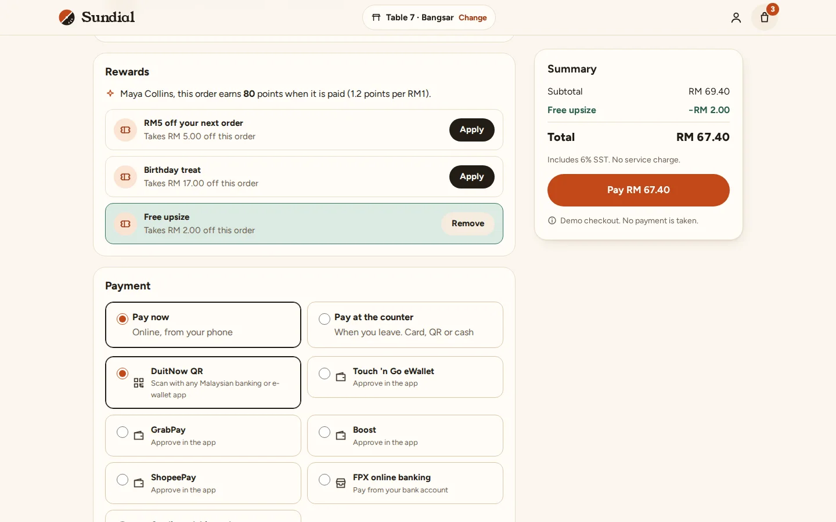This screenshot has width=836, height=522.
Task: Select FPX online banking radio
Action: click(325, 480)
